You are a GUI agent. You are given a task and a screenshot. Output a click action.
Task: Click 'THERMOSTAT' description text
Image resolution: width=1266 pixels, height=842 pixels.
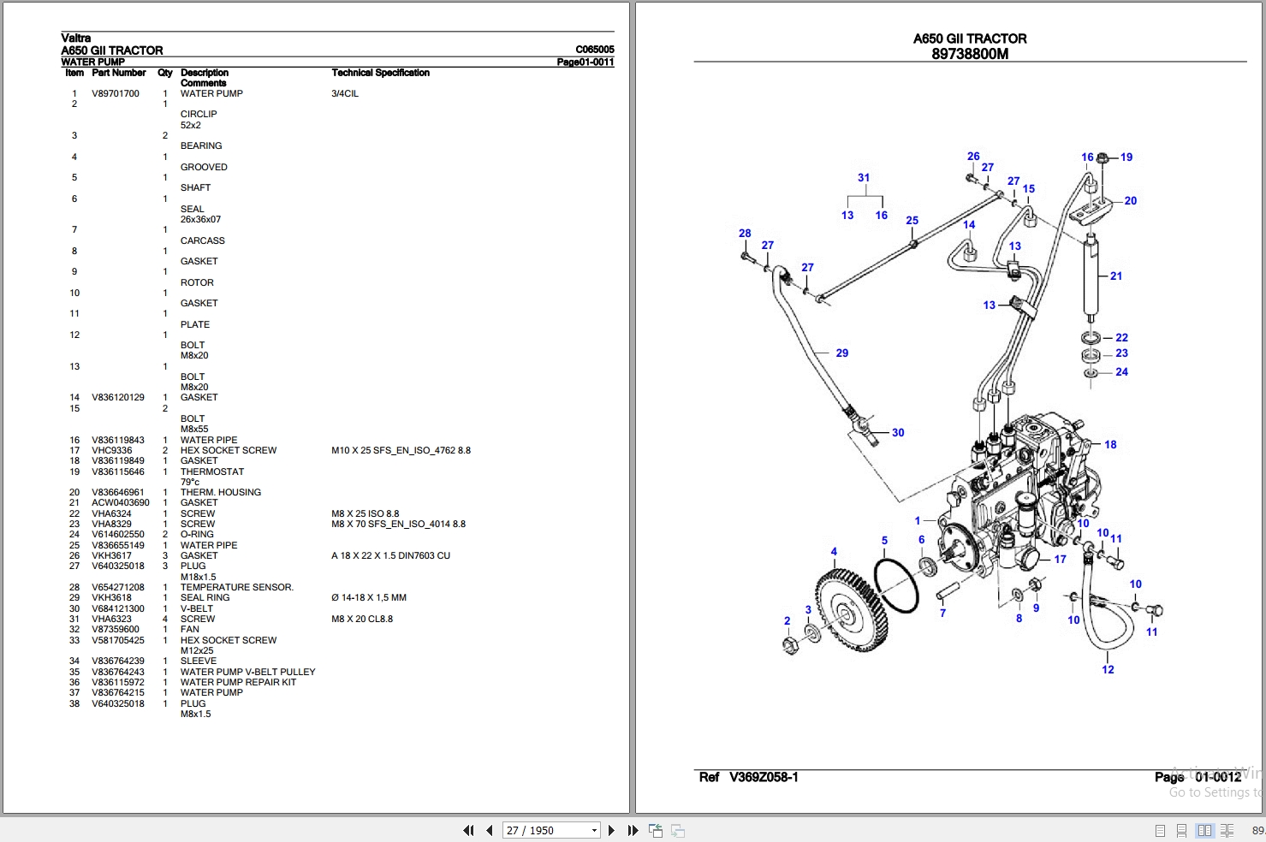point(212,471)
